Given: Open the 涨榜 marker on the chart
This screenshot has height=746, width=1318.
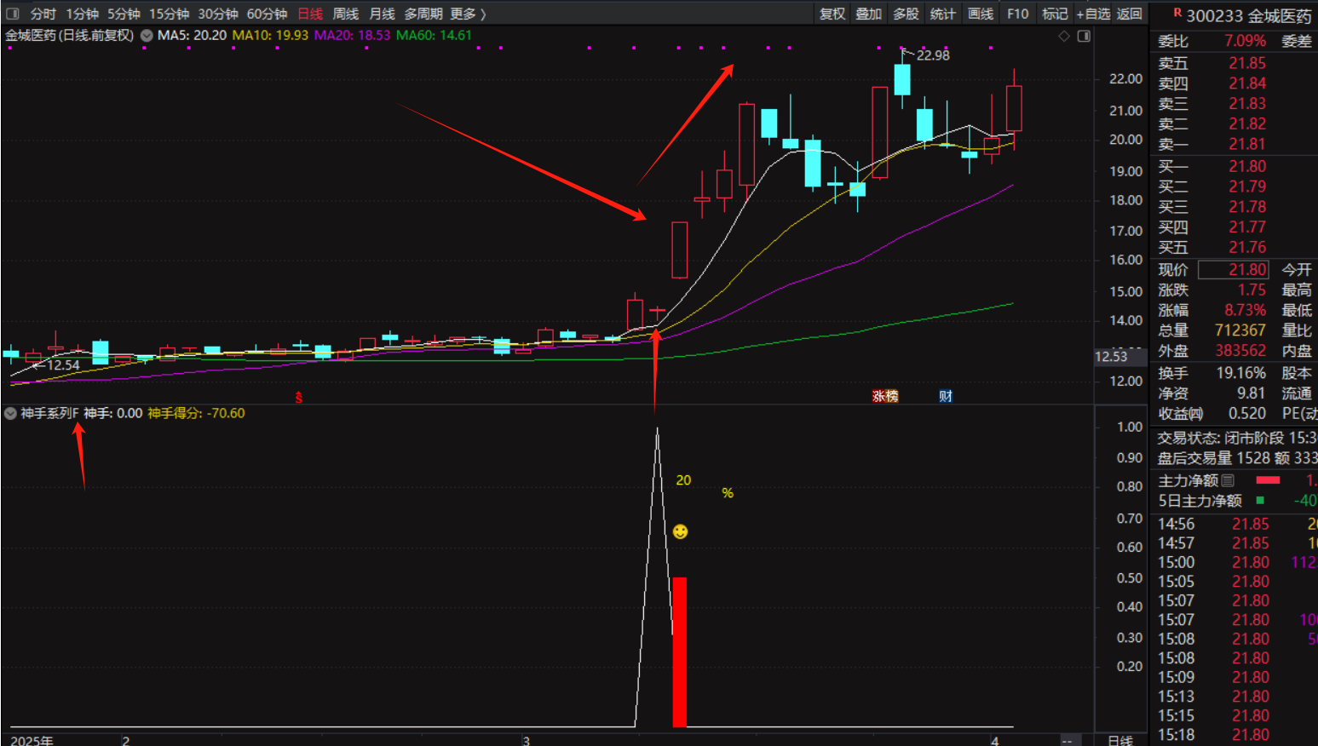Looking at the screenshot, I should (x=885, y=396).
